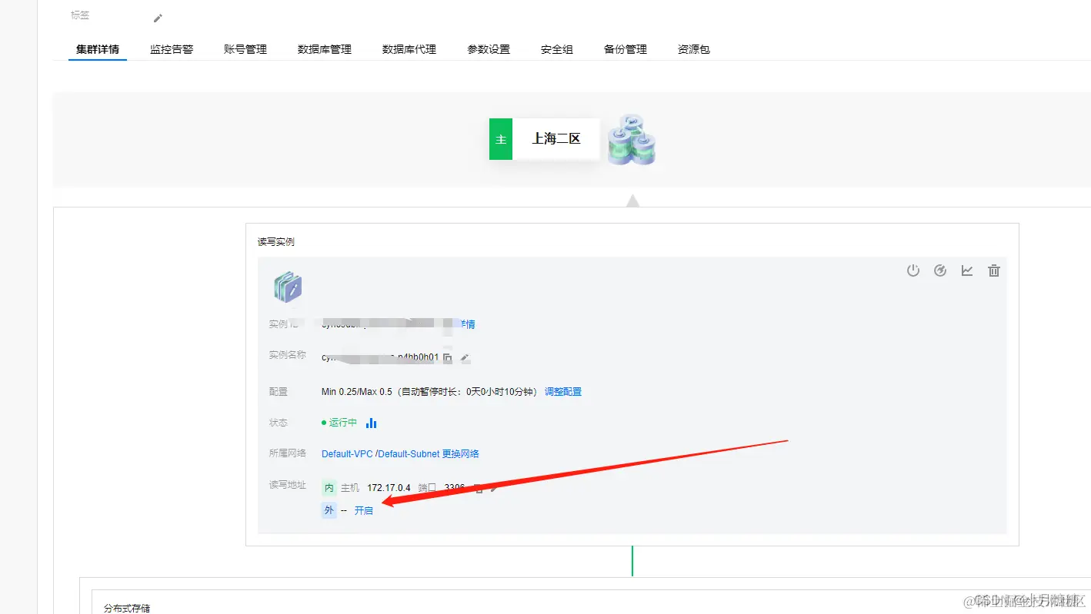The width and height of the screenshot is (1091, 614).
Task: Click the power off icon on the instance card
Action: pos(913,270)
